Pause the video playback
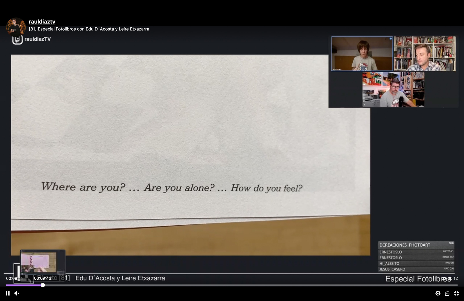The width and height of the screenshot is (464, 301). 8,293
